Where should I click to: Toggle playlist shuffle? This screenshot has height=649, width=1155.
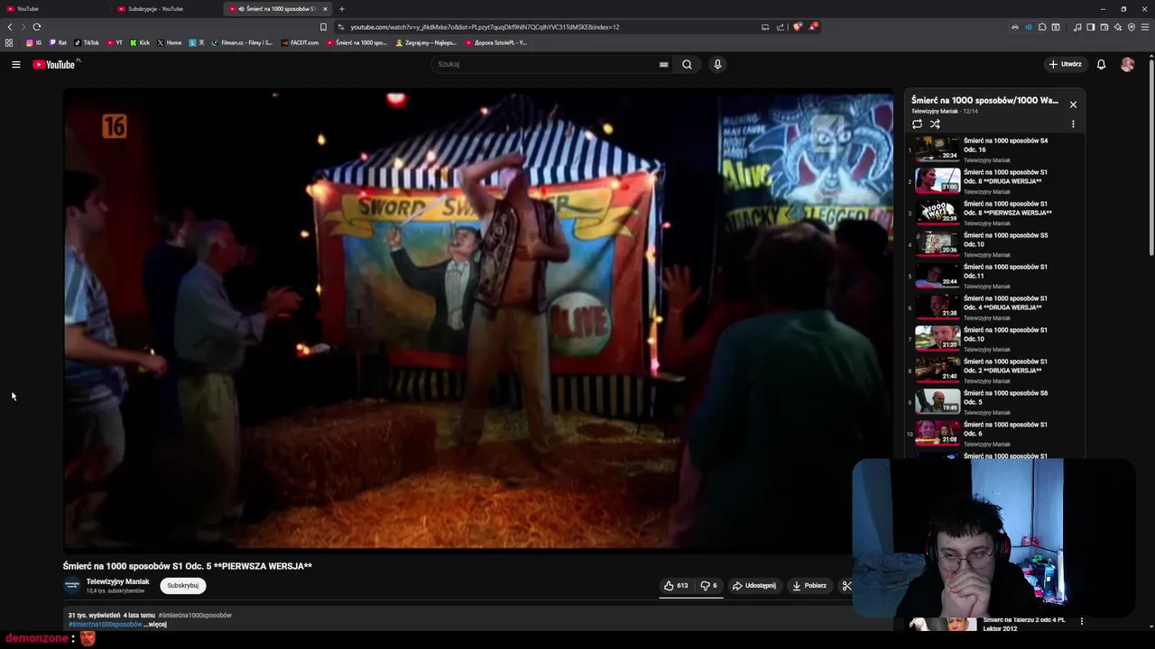click(935, 124)
